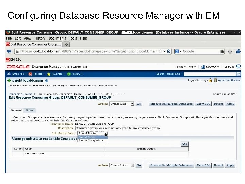
Task: Open the browser Edit menu
Action: [x=18, y=38]
